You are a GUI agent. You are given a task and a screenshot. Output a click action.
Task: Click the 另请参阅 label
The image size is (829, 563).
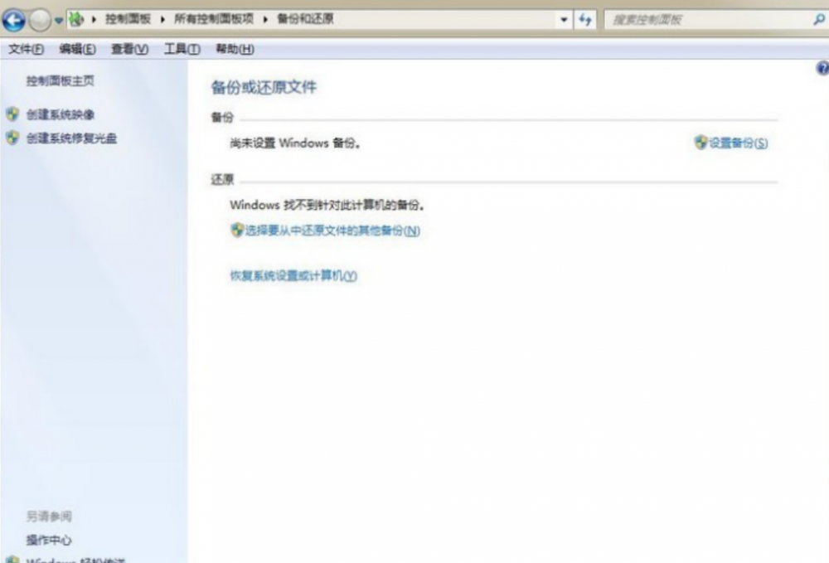click(49, 517)
